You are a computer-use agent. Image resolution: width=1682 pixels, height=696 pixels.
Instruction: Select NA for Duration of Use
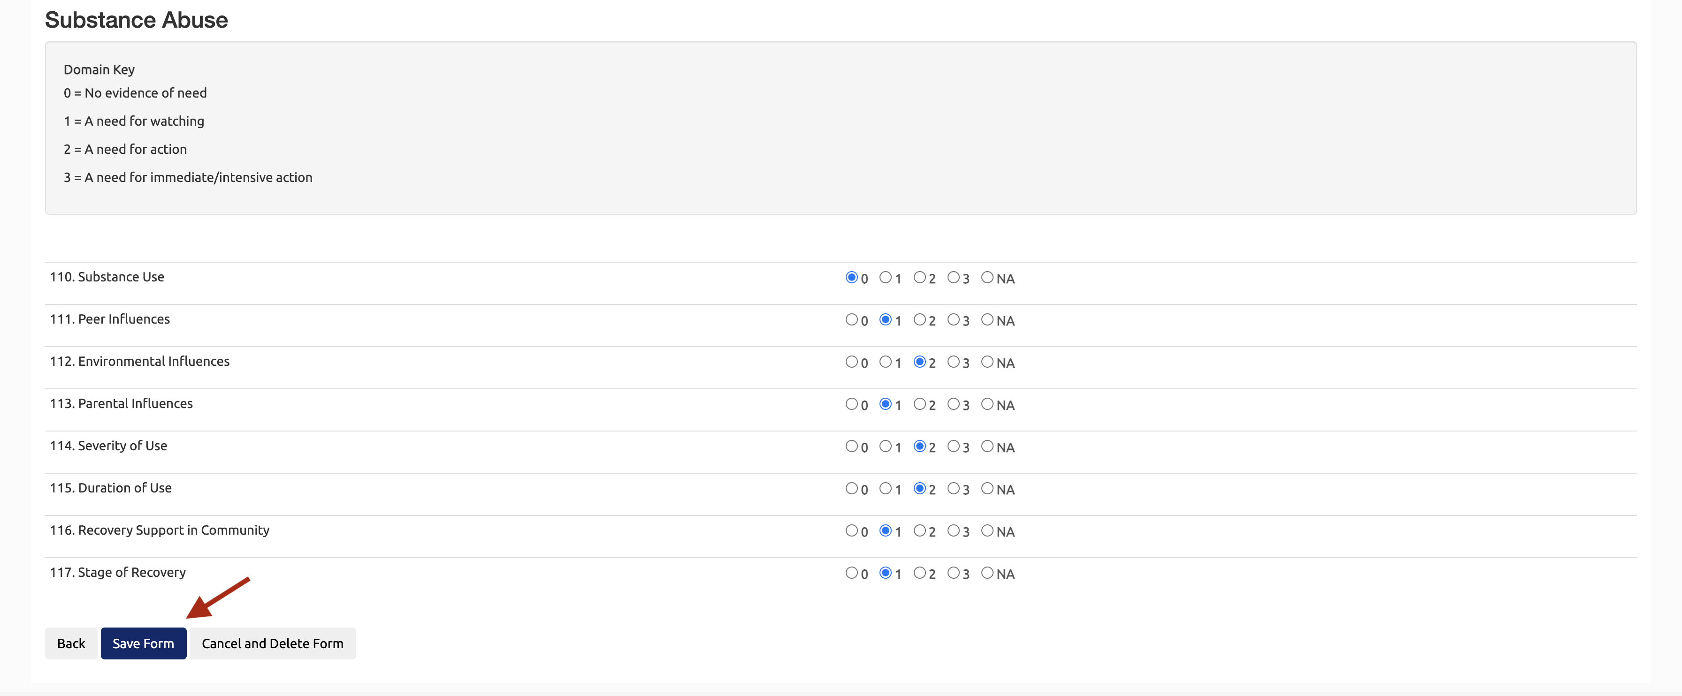click(987, 489)
